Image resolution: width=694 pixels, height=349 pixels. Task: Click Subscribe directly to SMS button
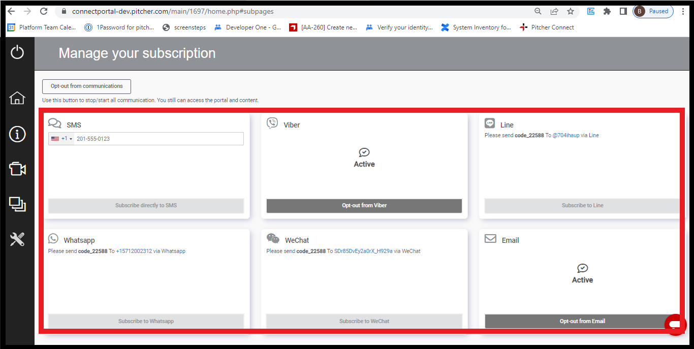click(x=146, y=206)
